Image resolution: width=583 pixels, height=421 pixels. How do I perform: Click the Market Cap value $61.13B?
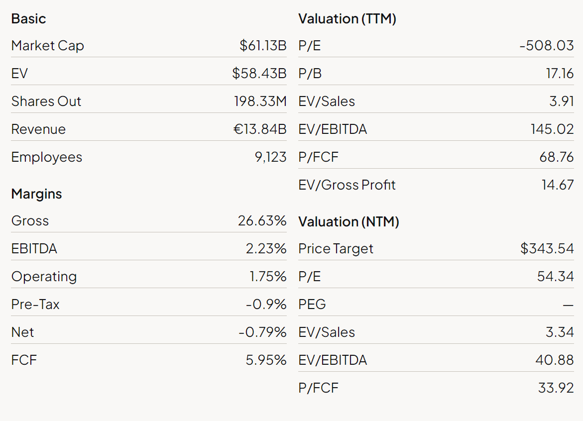click(263, 46)
